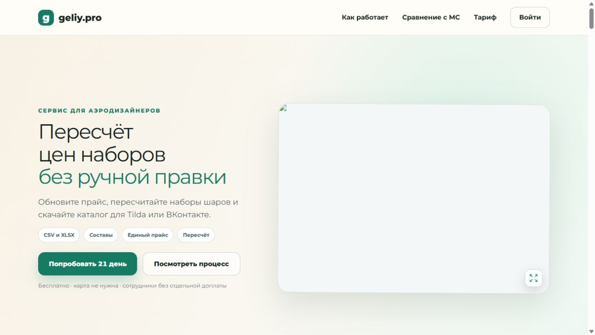Image resolution: width=595 pixels, height=335 pixels.
Task: Select the CSV и XLSX chip
Action: (x=59, y=235)
